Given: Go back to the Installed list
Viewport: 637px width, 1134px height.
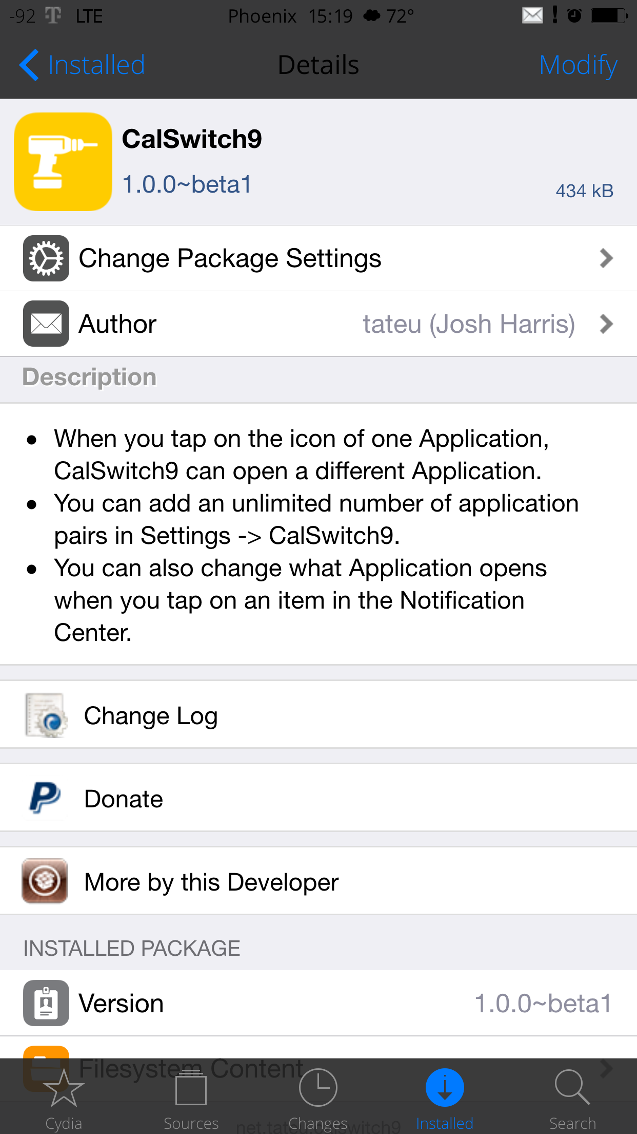Looking at the screenshot, I should [x=82, y=65].
